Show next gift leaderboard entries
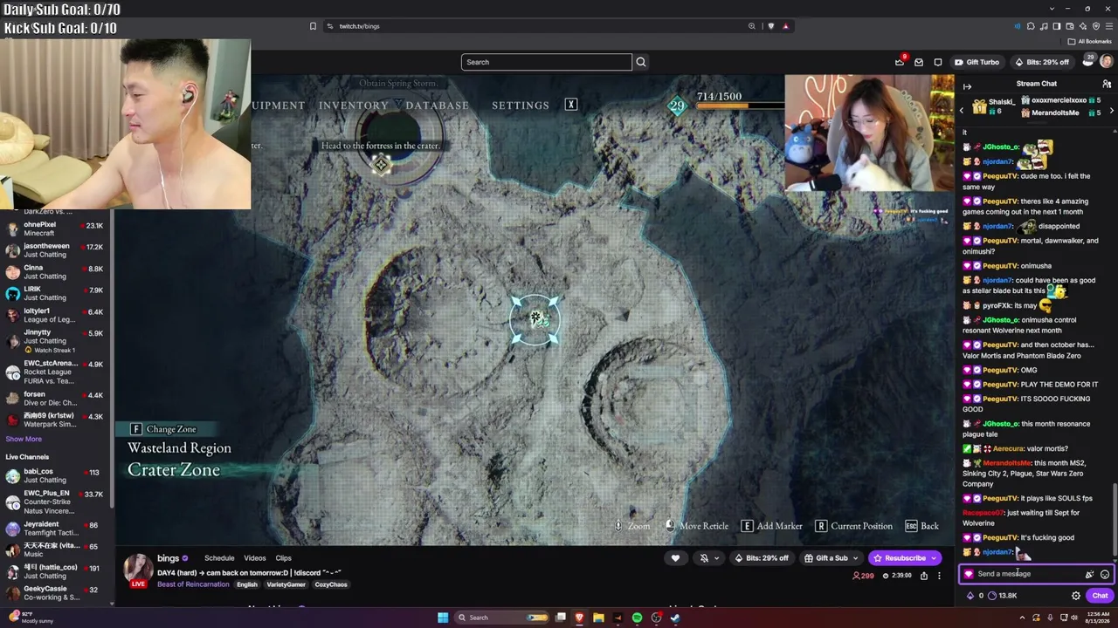This screenshot has width=1118, height=628. 1111,111
